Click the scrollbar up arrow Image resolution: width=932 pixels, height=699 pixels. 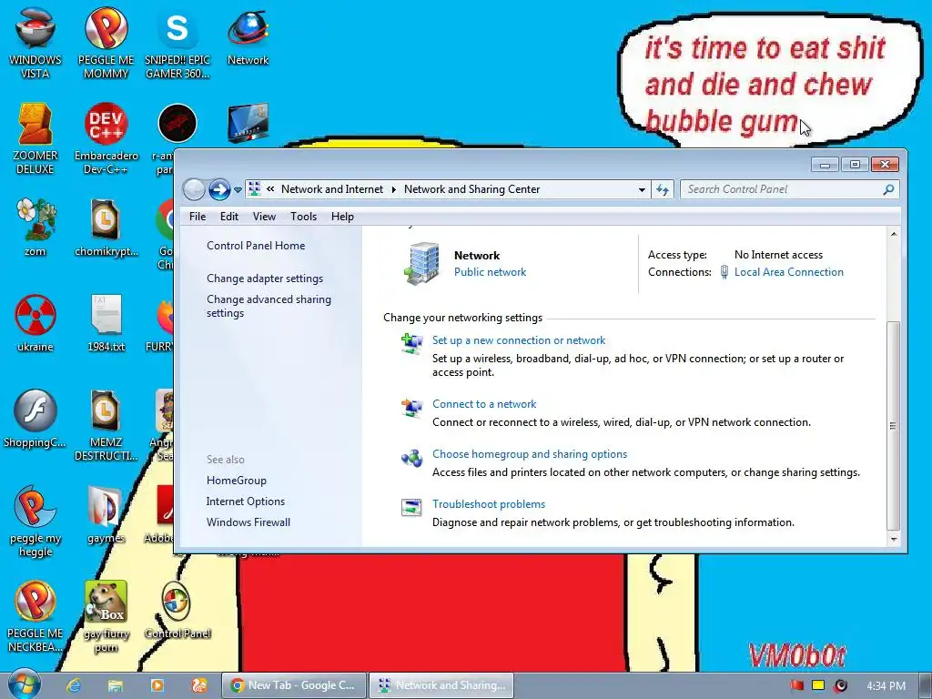(894, 234)
